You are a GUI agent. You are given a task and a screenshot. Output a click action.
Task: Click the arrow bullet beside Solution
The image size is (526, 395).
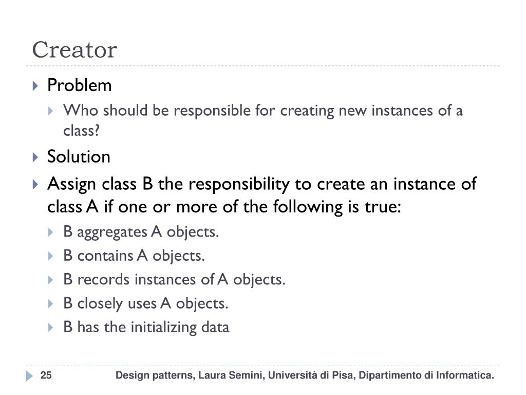click(35, 157)
